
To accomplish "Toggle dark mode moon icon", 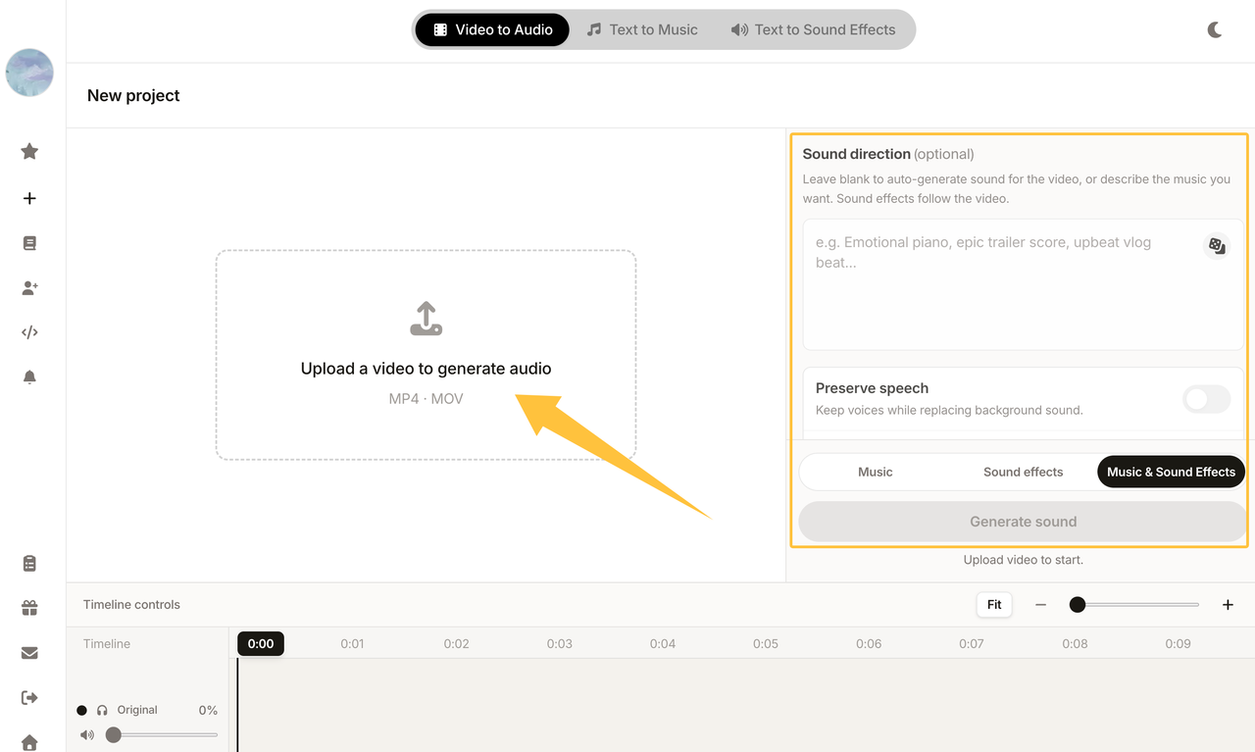I will [1215, 29].
